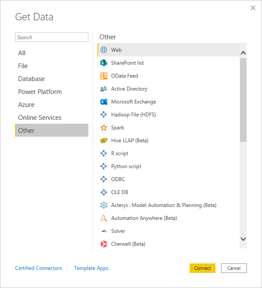Close the Get Data dialog

coord(253,8)
